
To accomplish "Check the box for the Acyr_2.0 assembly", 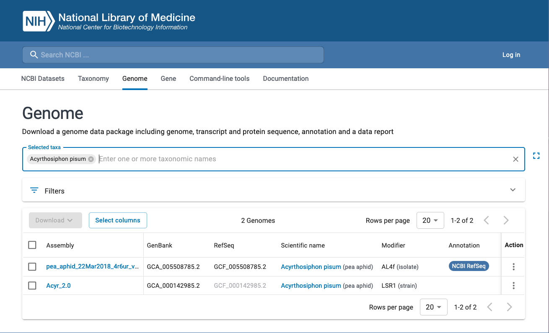I will pos(32,286).
